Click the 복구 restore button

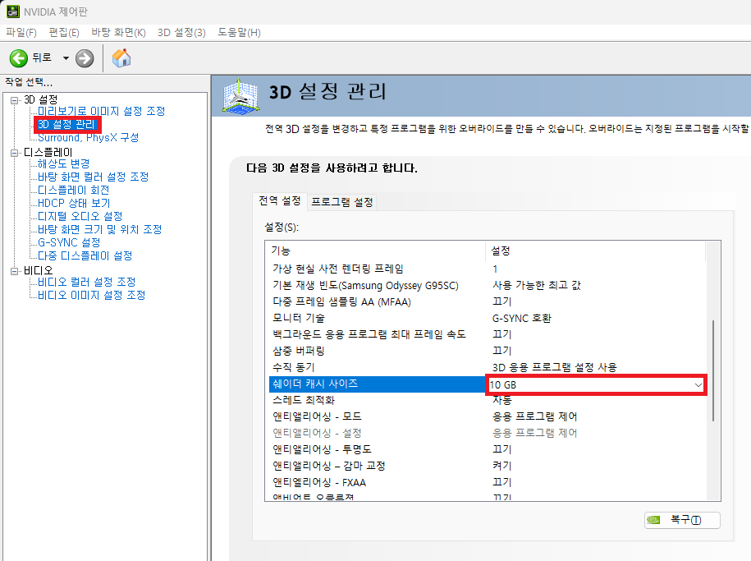[x=681, y=520]
